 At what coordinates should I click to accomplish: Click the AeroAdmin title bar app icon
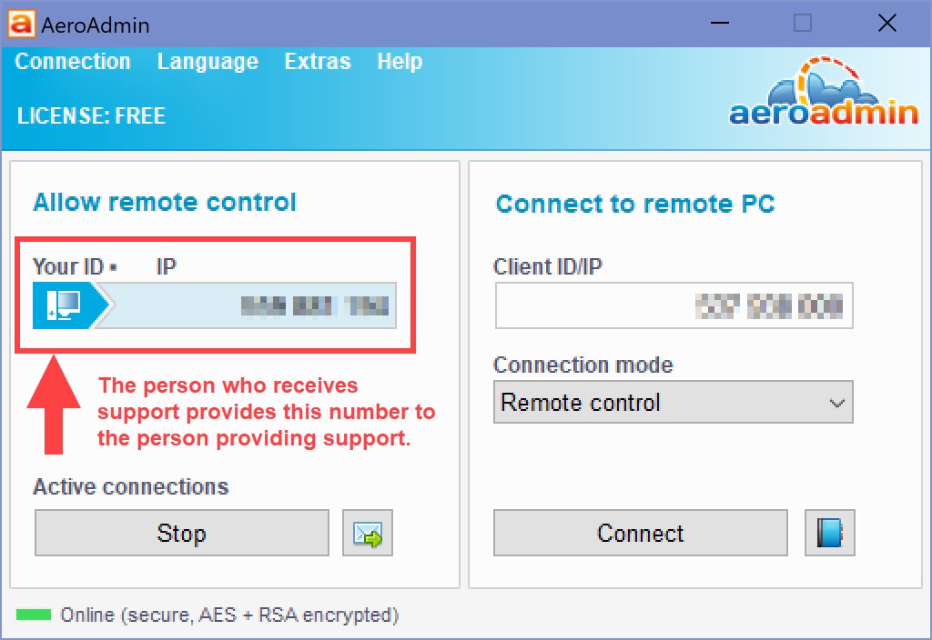(21, 25)
